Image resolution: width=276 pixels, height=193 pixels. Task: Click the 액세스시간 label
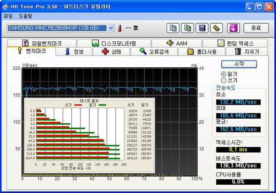[229, 142]
